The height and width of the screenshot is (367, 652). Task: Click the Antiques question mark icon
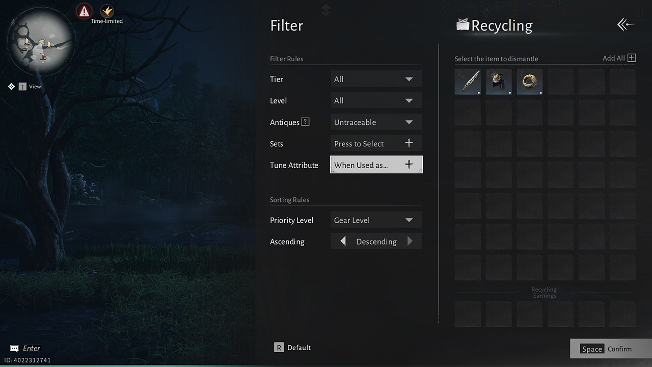coord(305,122)
